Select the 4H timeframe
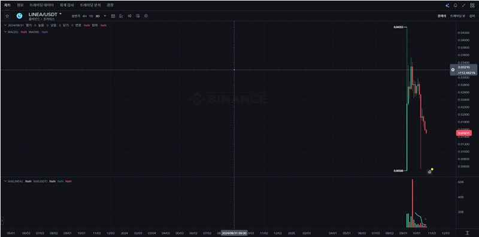 tap(84, 16)
